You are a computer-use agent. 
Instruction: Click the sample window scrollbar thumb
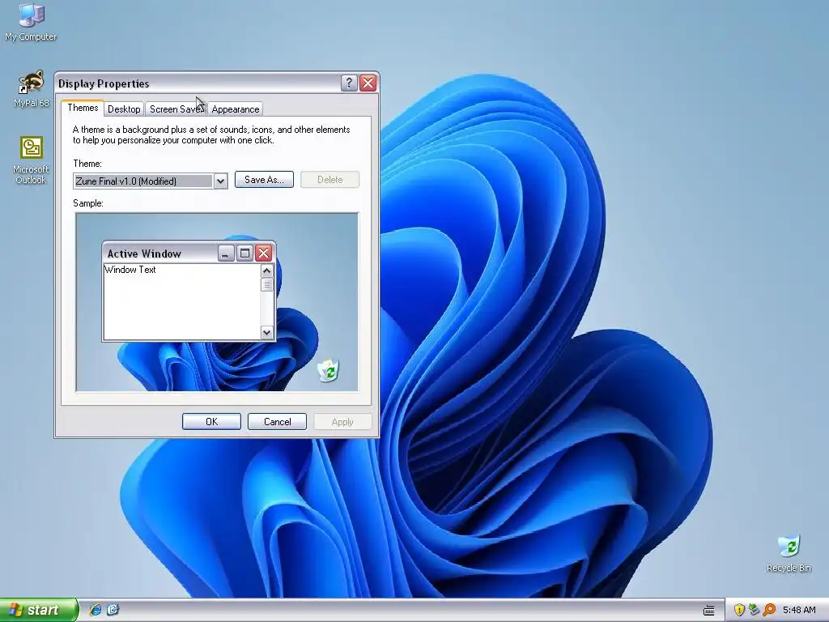(267, 284)
